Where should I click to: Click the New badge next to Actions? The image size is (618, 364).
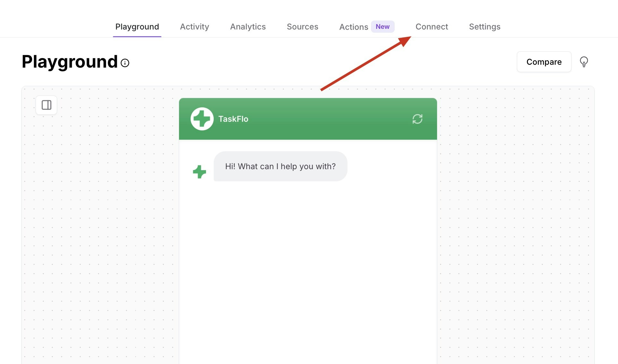pos(382,27)
